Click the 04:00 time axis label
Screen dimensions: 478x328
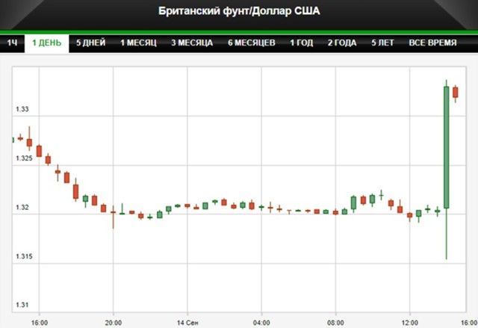pos(261,323)
